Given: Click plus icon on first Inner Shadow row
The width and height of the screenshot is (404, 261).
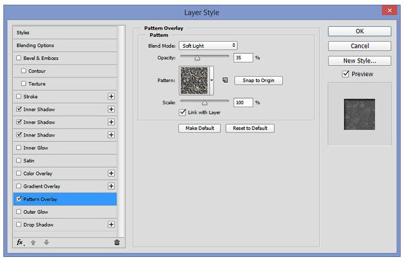Looking at the screenshot, I should click(x=111, y=109).
